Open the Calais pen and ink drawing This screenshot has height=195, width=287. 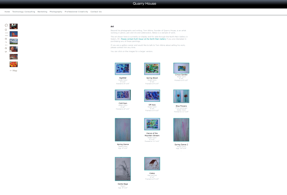coord(152,164)
